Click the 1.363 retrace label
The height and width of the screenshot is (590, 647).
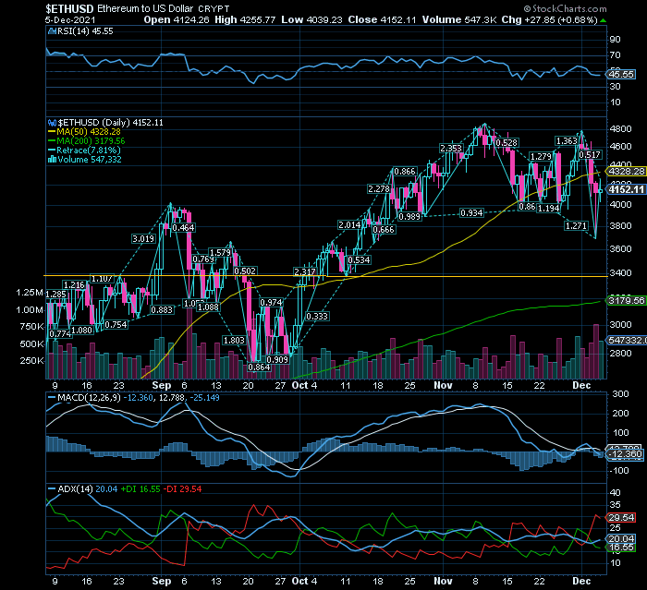point(567,141)
